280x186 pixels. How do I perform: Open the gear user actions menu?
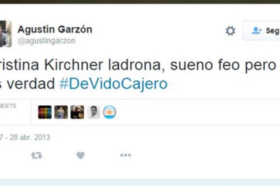(x=230, y=31)
